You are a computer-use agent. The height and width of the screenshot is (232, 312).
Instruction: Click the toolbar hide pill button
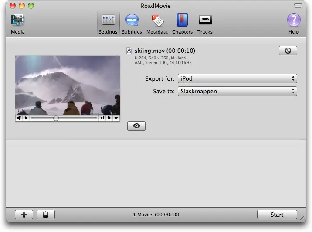(x=298, y=6)
